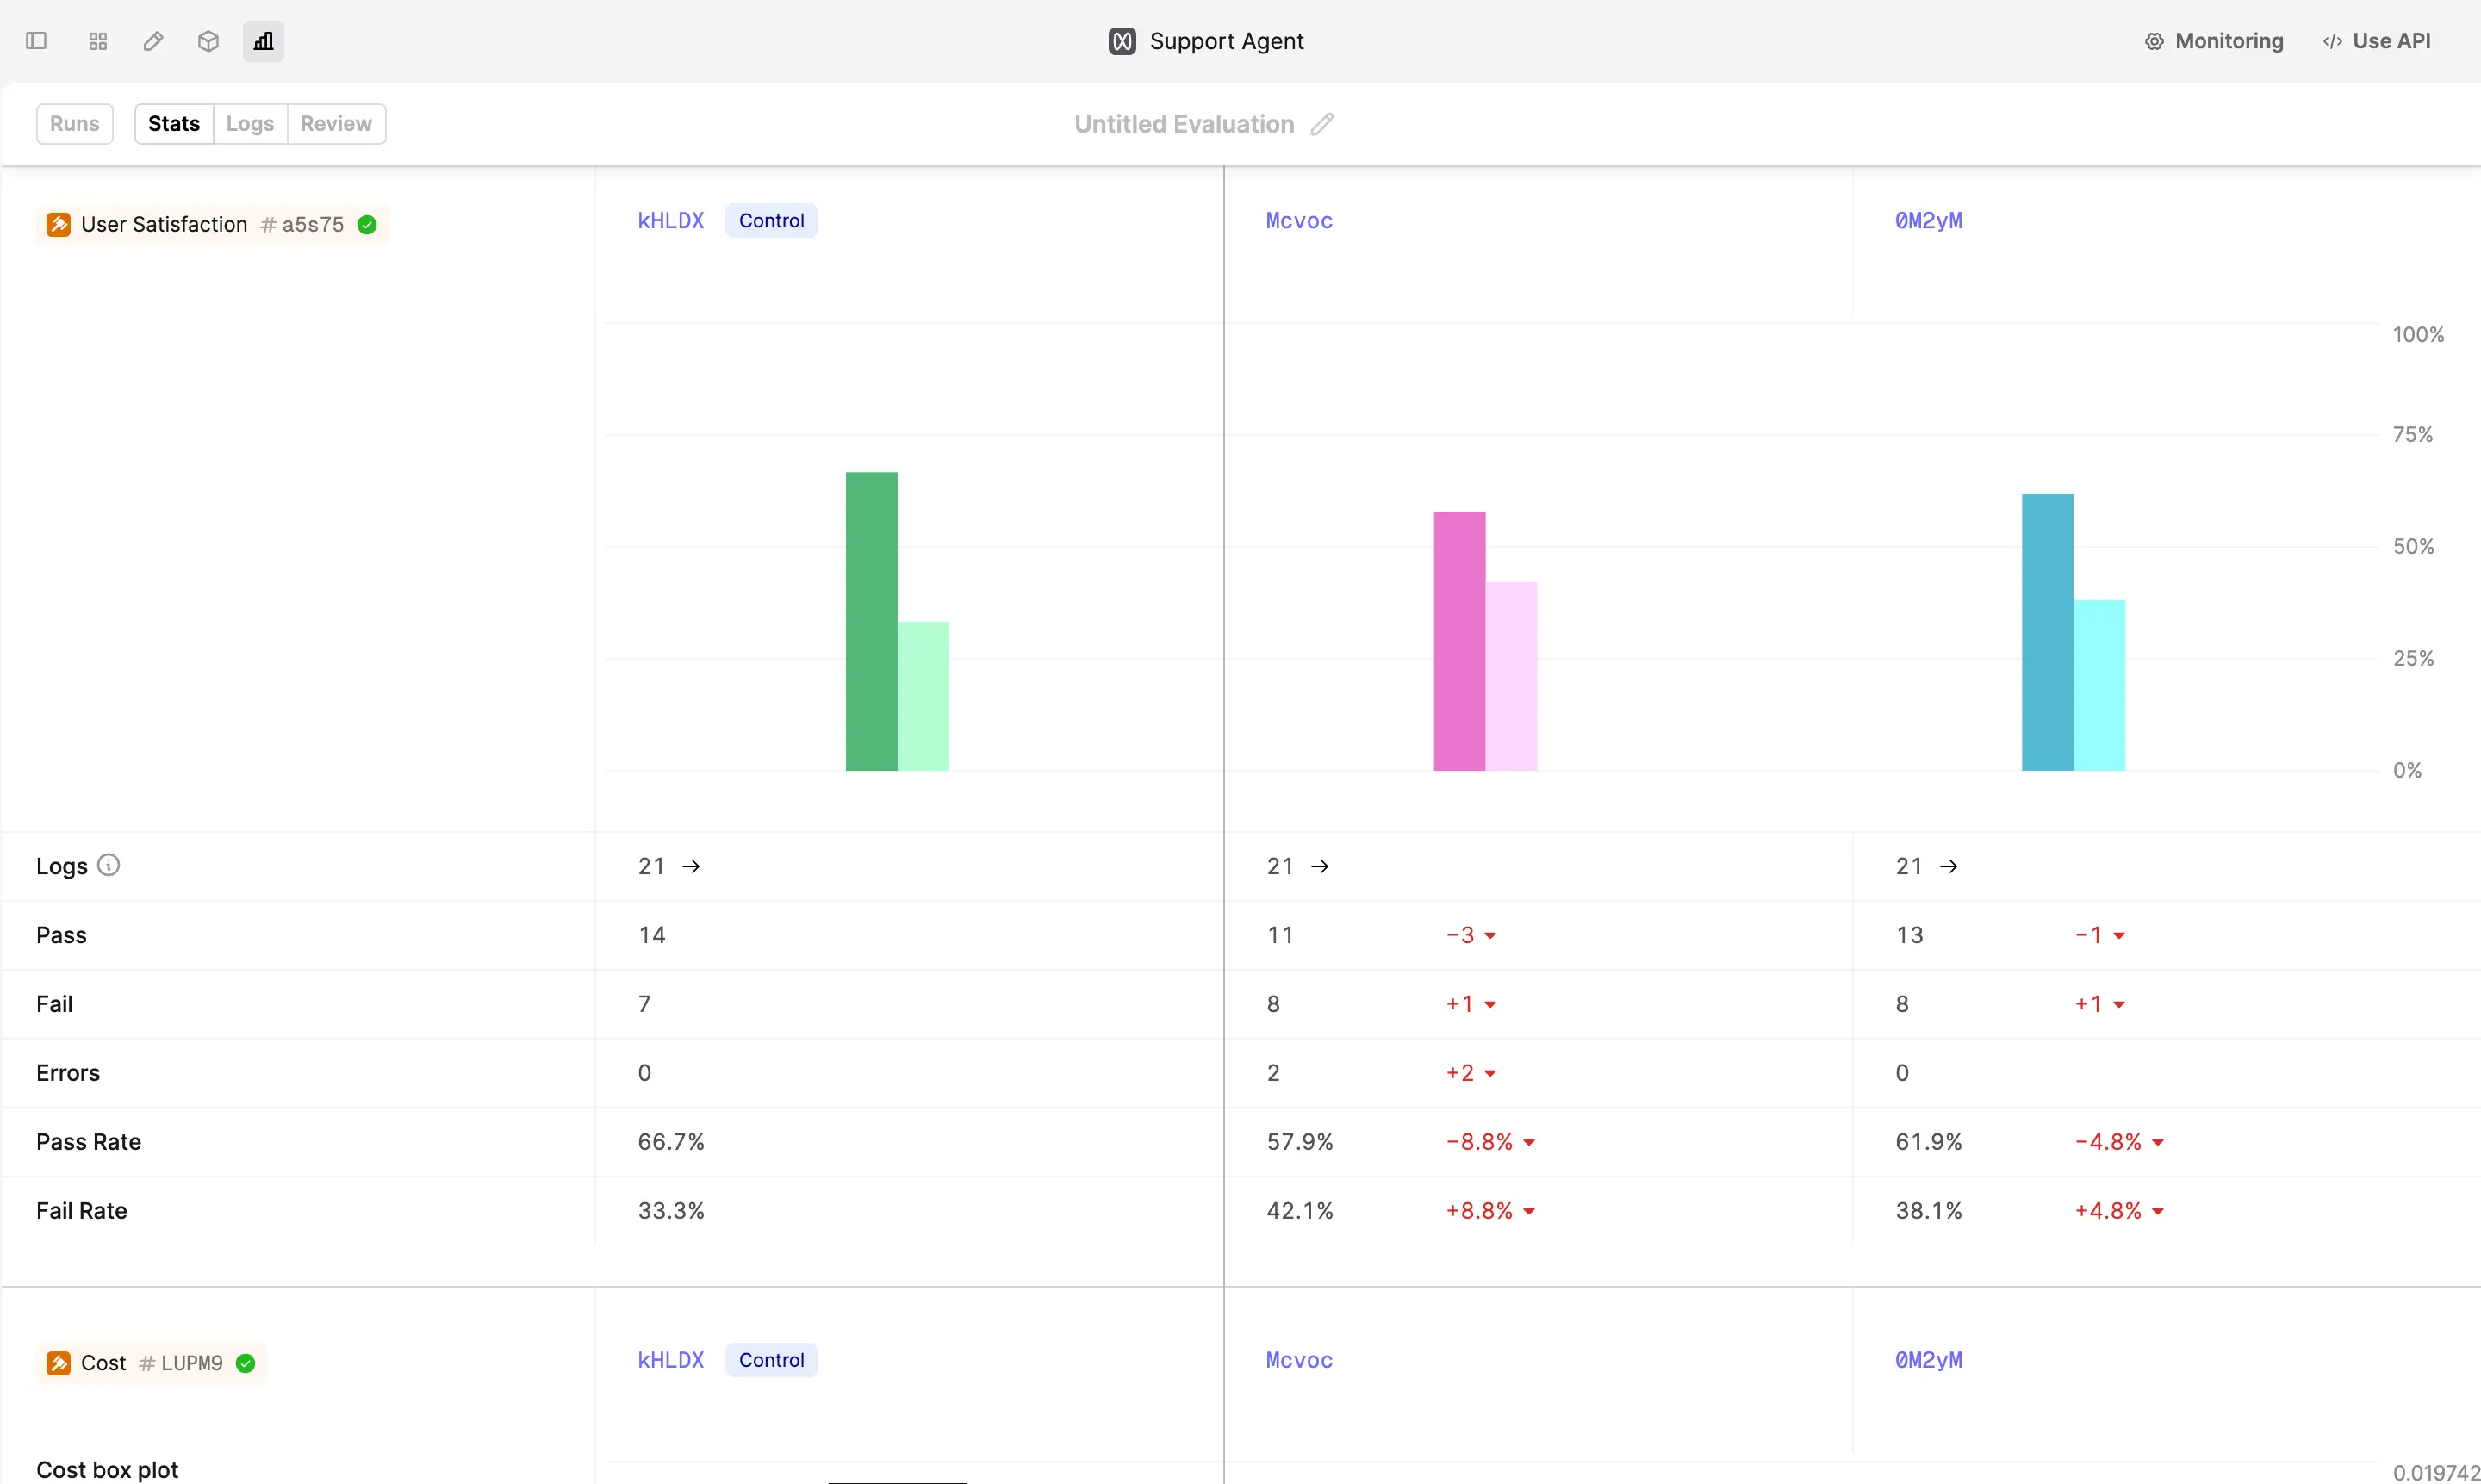Open the 0M2yM run link in Cost section
Image resolution: width=2481 pixels, height=1484 pixels.
tap(1928, 1360)
